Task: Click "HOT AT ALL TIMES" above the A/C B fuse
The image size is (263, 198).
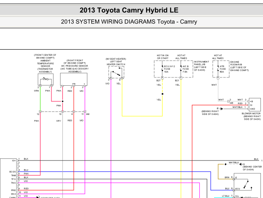Action: click(x=181, y=57)
